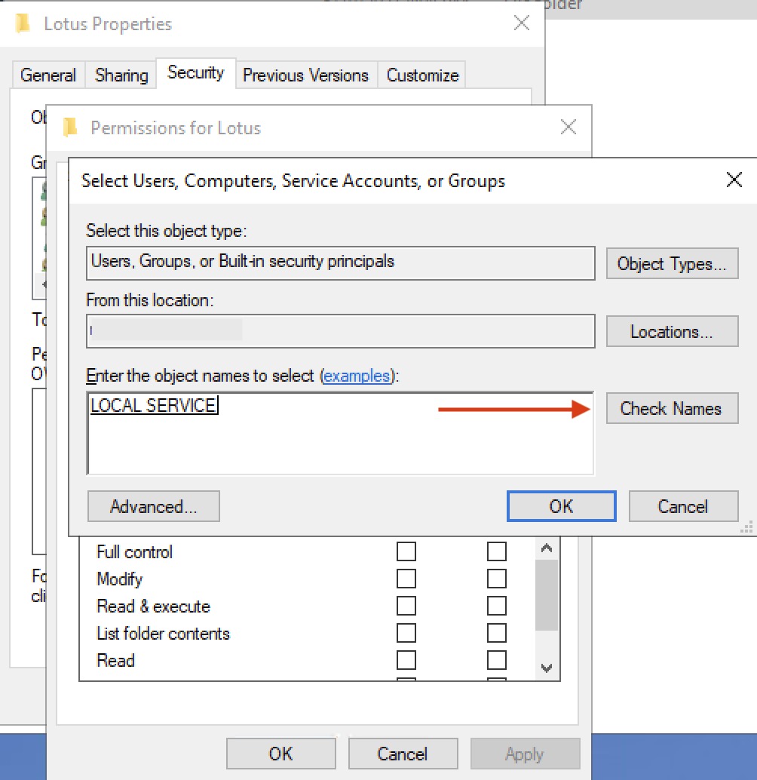Click the folder icon in Lotus Properties title bar
The height and width of the screenshot is (780, 757).
click(x=24, y=23)
